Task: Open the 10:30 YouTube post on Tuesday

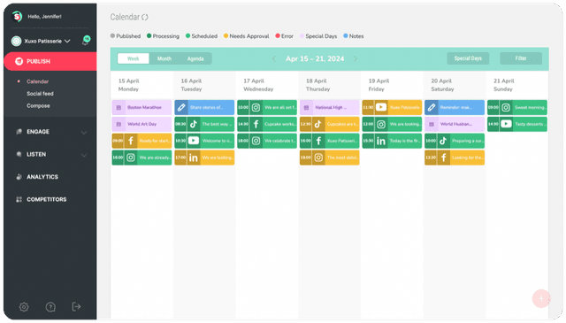Action: tap(204, 141)
